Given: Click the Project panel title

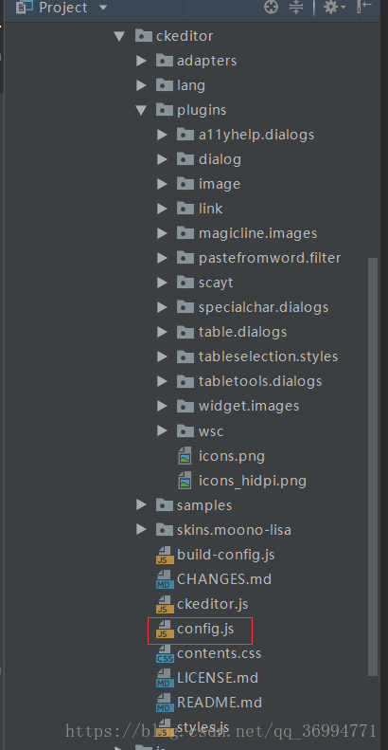Looking at the screenshot, I should (x=63, y=8).
